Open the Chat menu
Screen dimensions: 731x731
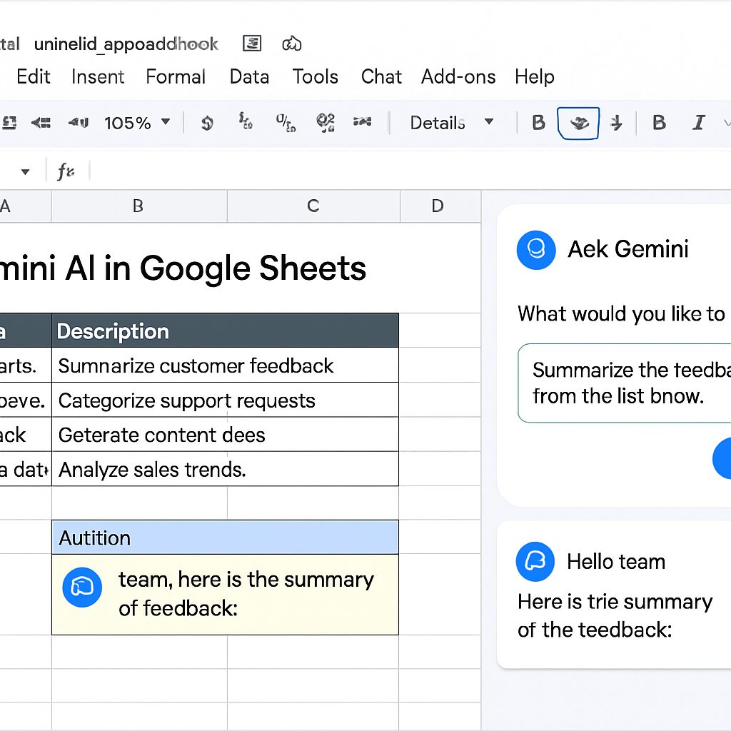click(x=381, y=76)
